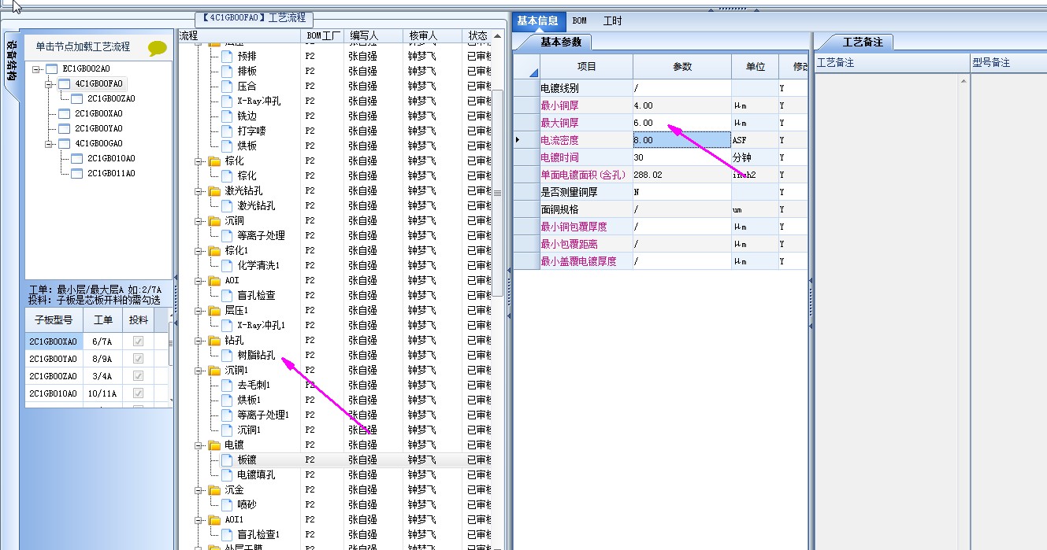Click the folder icon of 棕化 group
The width and height of the screenshot is (1047, 550).
pyautogui.click(x=214, y=161)
